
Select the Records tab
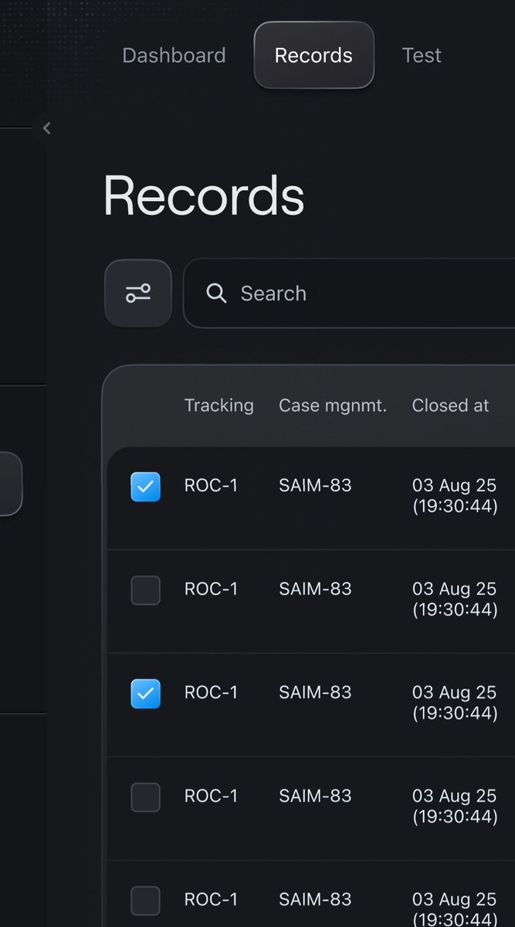(313, 56)
